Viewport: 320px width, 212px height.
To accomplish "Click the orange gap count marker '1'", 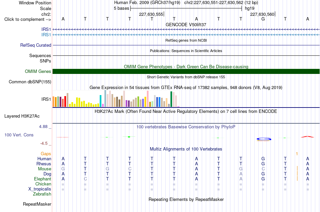I will 297,154.
